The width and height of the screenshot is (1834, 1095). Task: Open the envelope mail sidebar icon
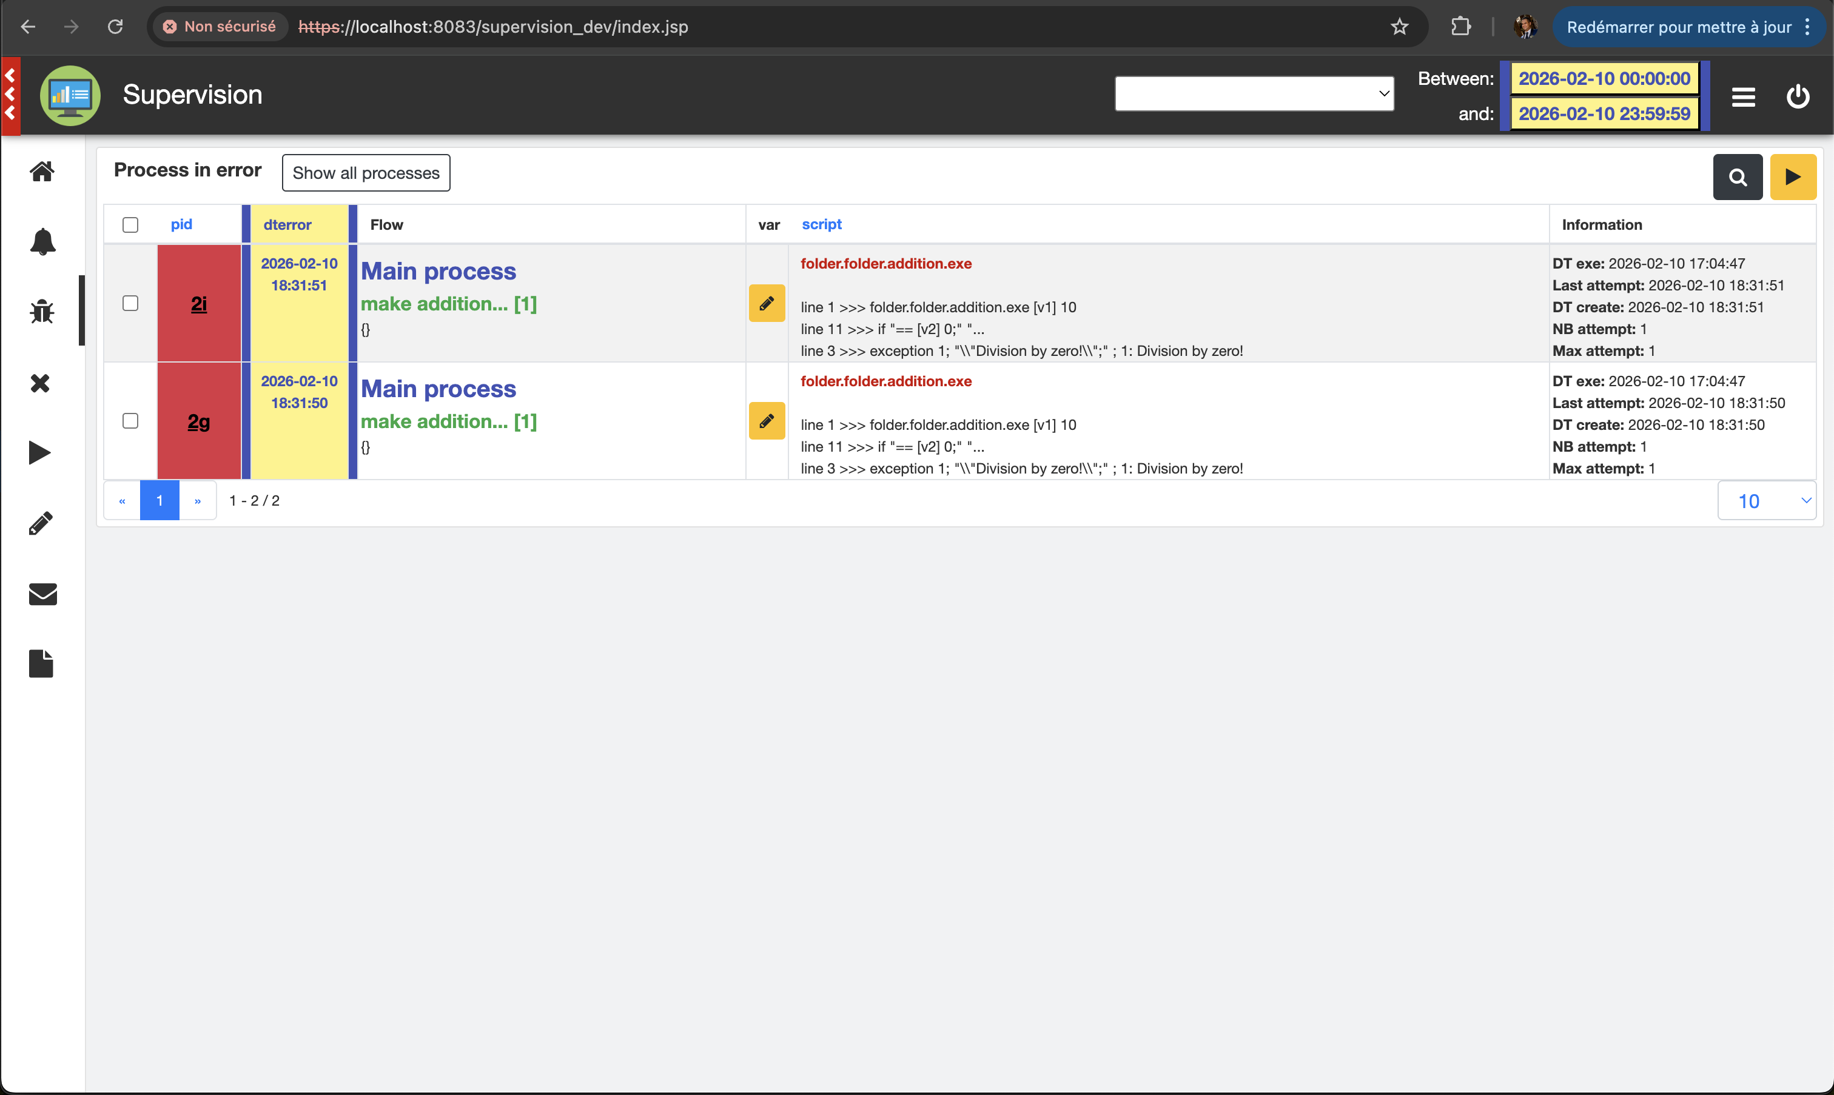coord(42,594)
